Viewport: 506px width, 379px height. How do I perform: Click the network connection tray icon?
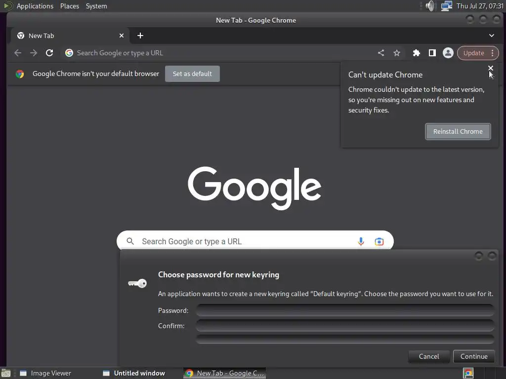point(447,6)
